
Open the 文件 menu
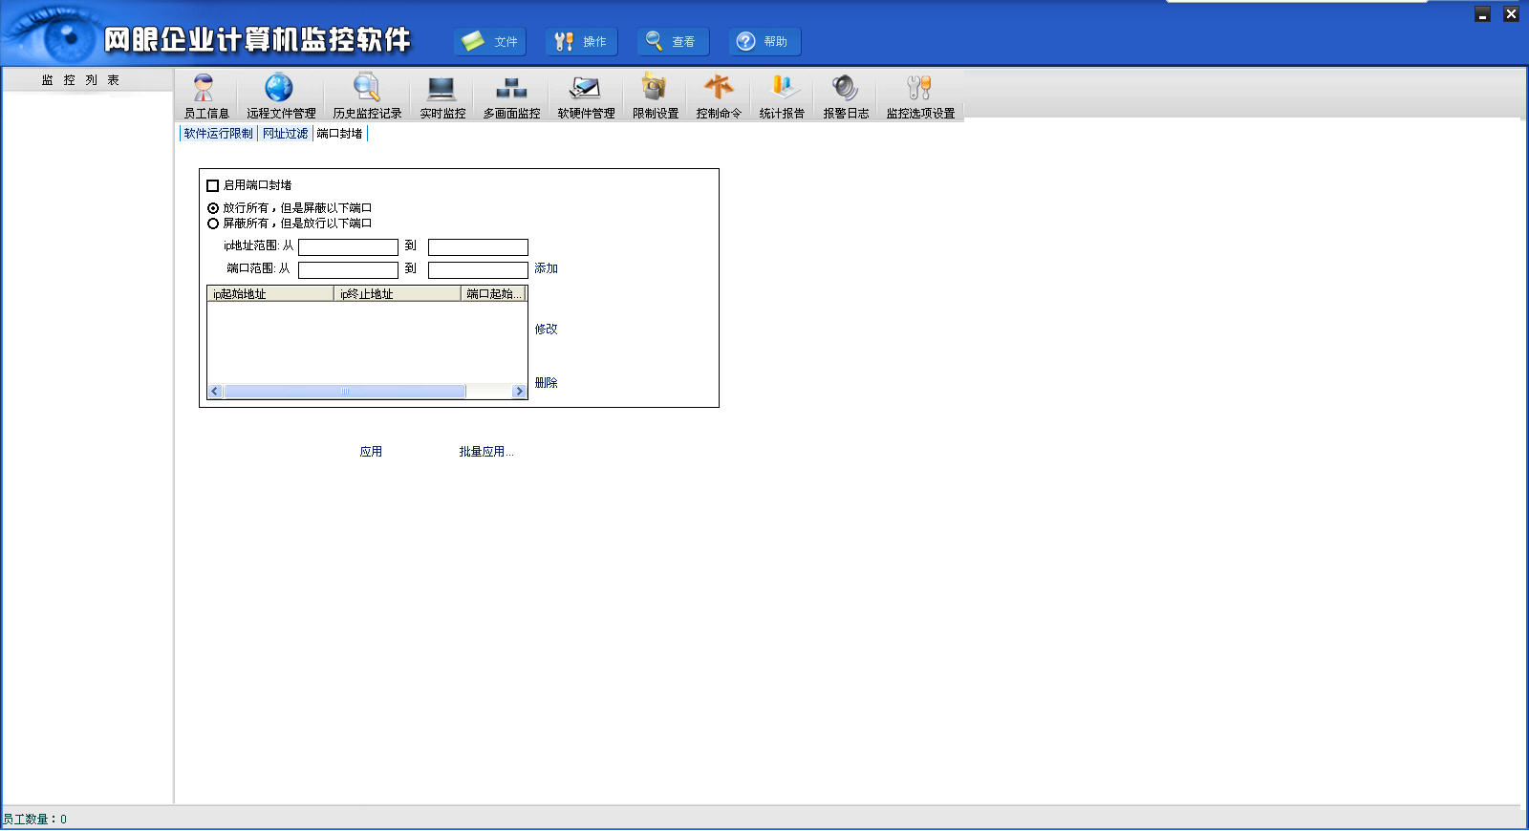(x=490, y=42)
